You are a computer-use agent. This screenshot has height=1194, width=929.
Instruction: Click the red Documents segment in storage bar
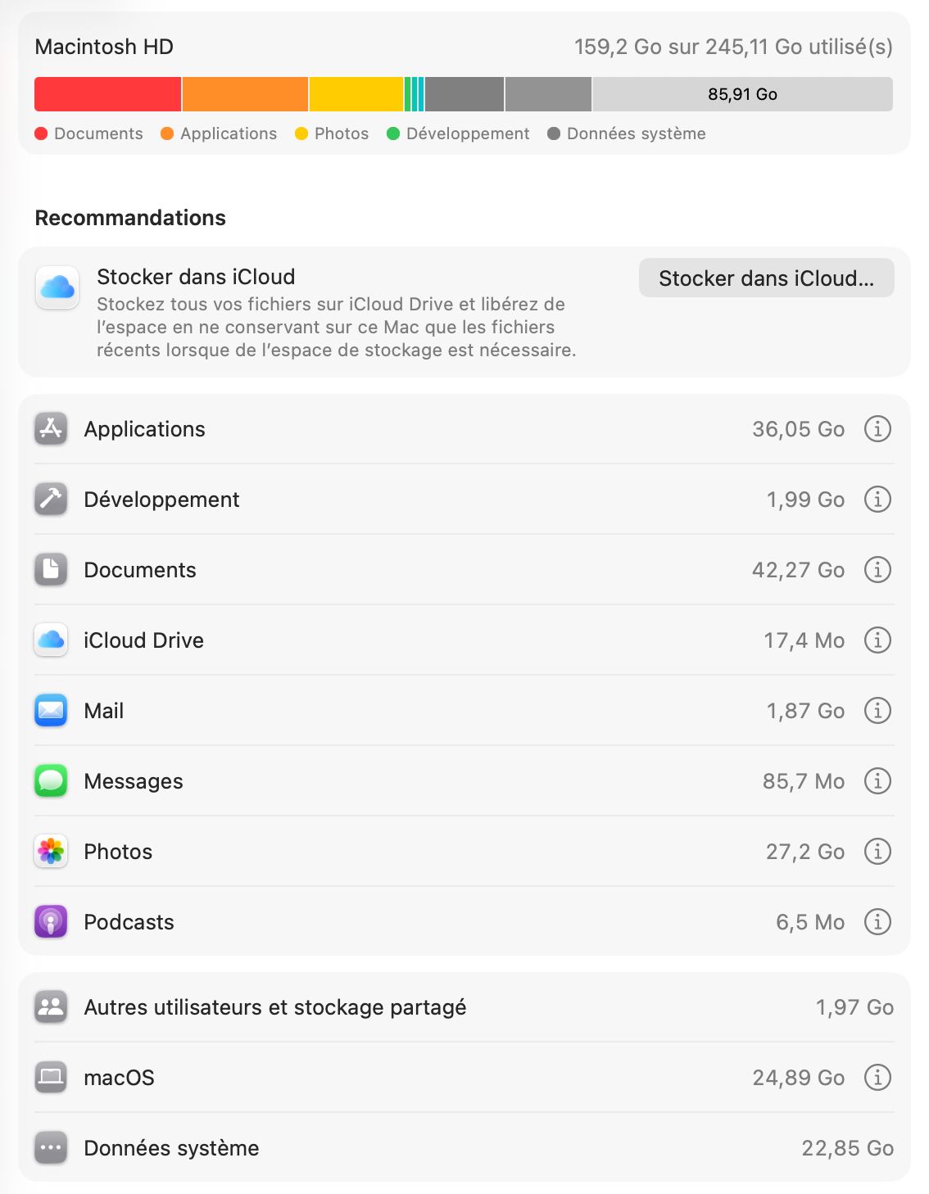click(107, 94)
